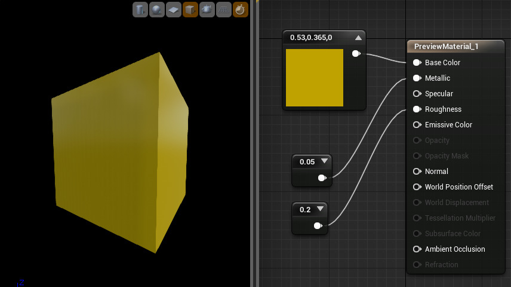Collapse the 0.53,0.365,0 color node
The height and width of the screenshot is (287, 511).
pos(359,38)
